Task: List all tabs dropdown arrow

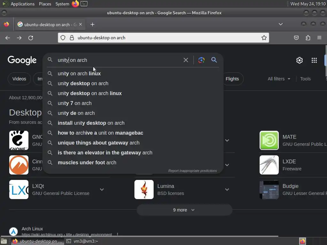Action: pyautogui.click(x=281, y=24)
